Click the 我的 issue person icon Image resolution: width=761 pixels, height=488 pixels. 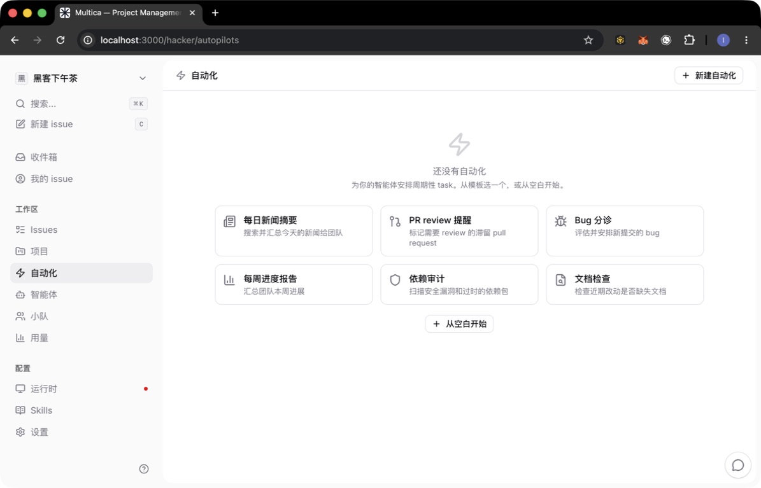pyautogui.click(x=20, y=179)
